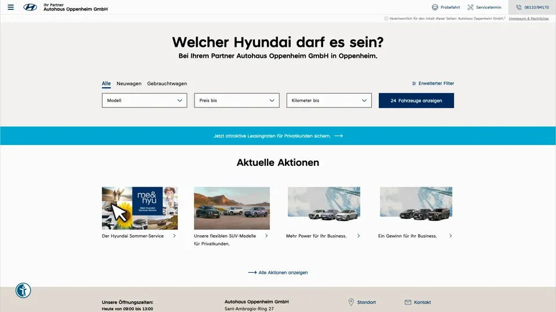Screen dimensions: 556x312
Task: Open the SUV-Modelle landscape thumbnail
Action: point(232,209)
